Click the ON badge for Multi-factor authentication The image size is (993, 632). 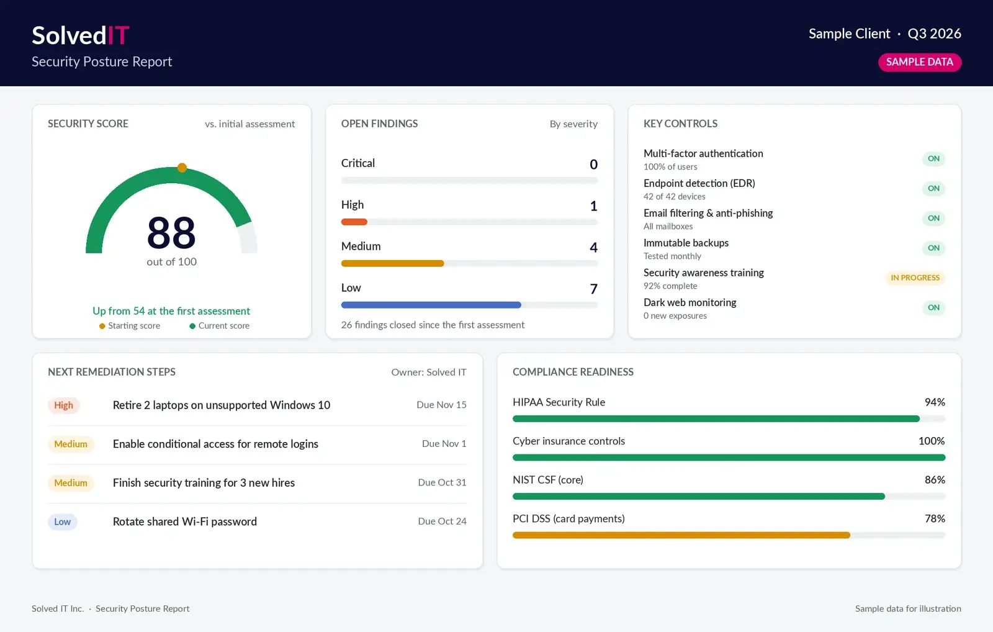pos(933,159)
